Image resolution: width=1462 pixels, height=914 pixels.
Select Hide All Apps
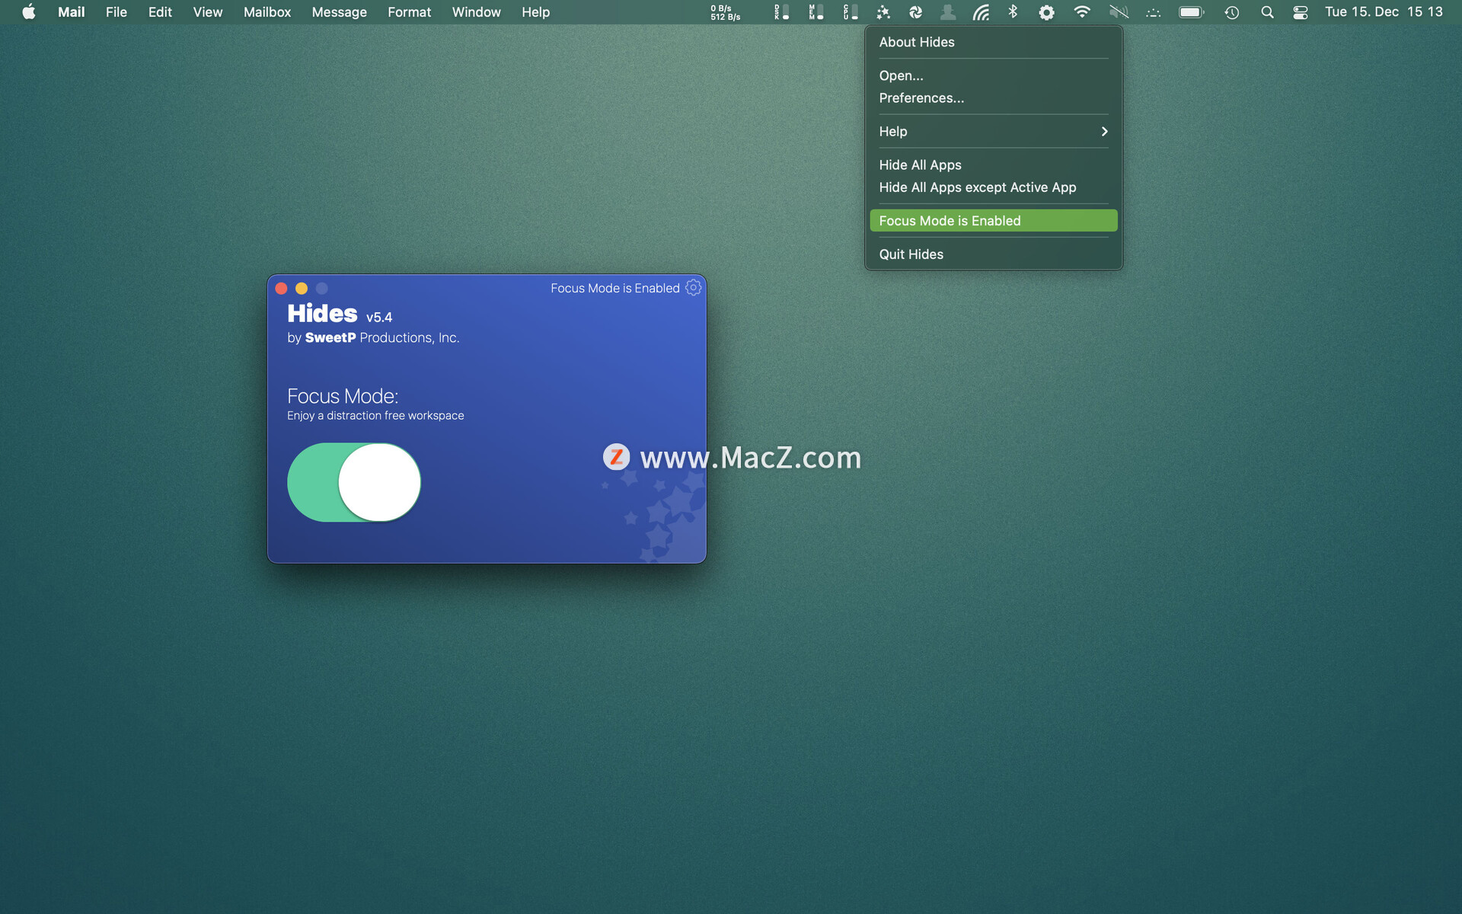point(993,165)
